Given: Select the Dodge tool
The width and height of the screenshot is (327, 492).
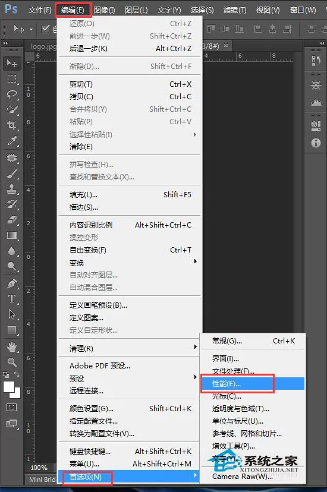Looking at the screenshot, I should 12,267.
